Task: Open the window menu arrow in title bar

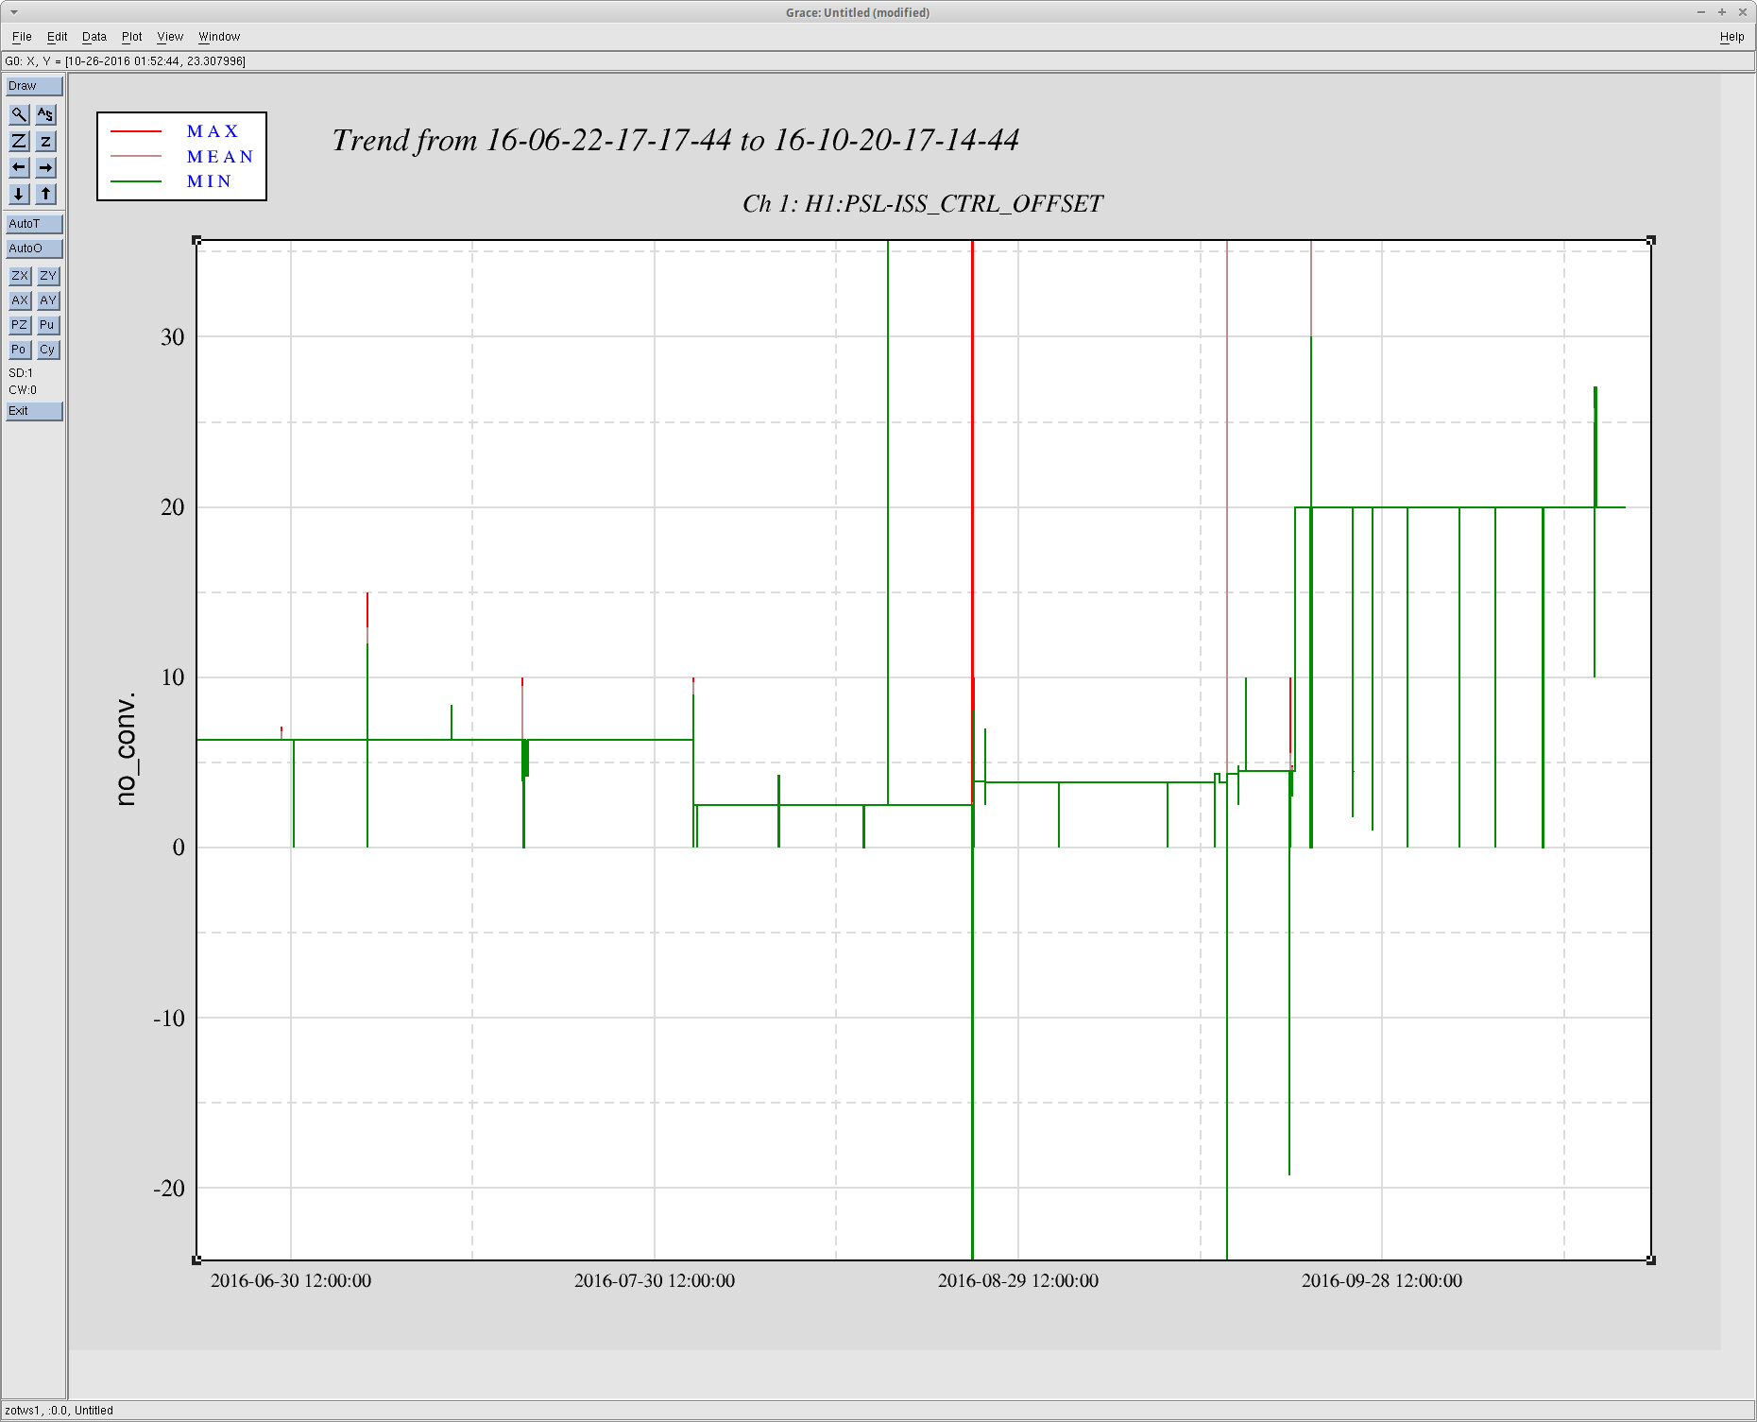Action: [x=13, y=12]
